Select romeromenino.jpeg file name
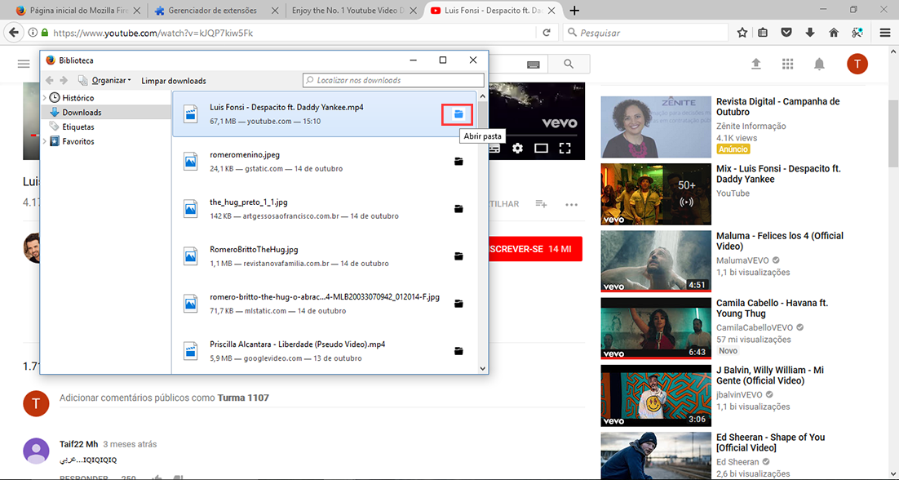The height and width of the screenshot is (480, 899). [245, 155]
